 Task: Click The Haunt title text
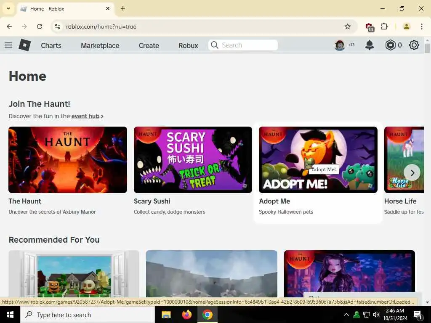(25, 201)
